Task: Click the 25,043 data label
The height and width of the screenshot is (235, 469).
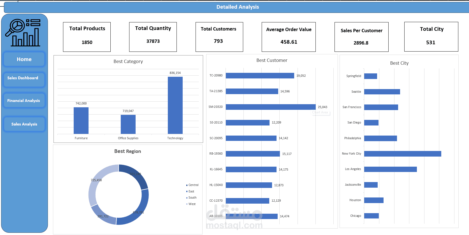Action: (x=322, y=107)
